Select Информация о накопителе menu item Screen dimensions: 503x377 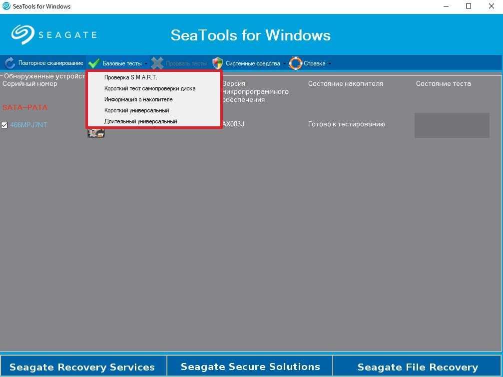[154, 99]
